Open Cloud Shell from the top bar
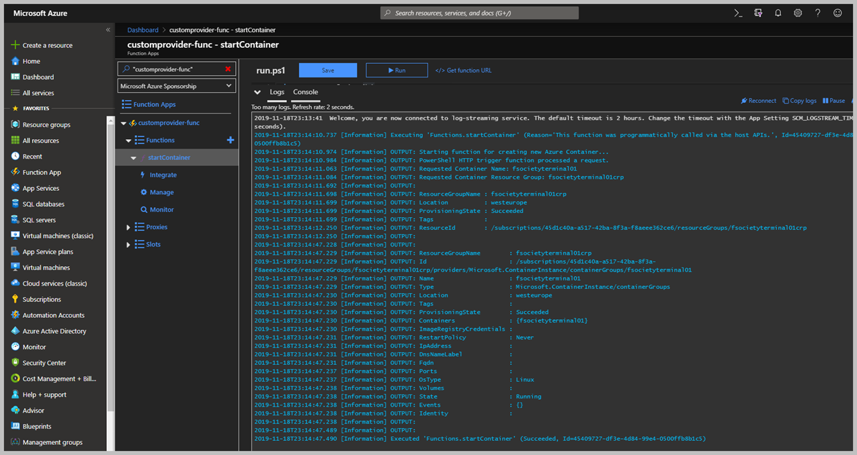This screenshot has width=857, height=455. pos(738,13)
